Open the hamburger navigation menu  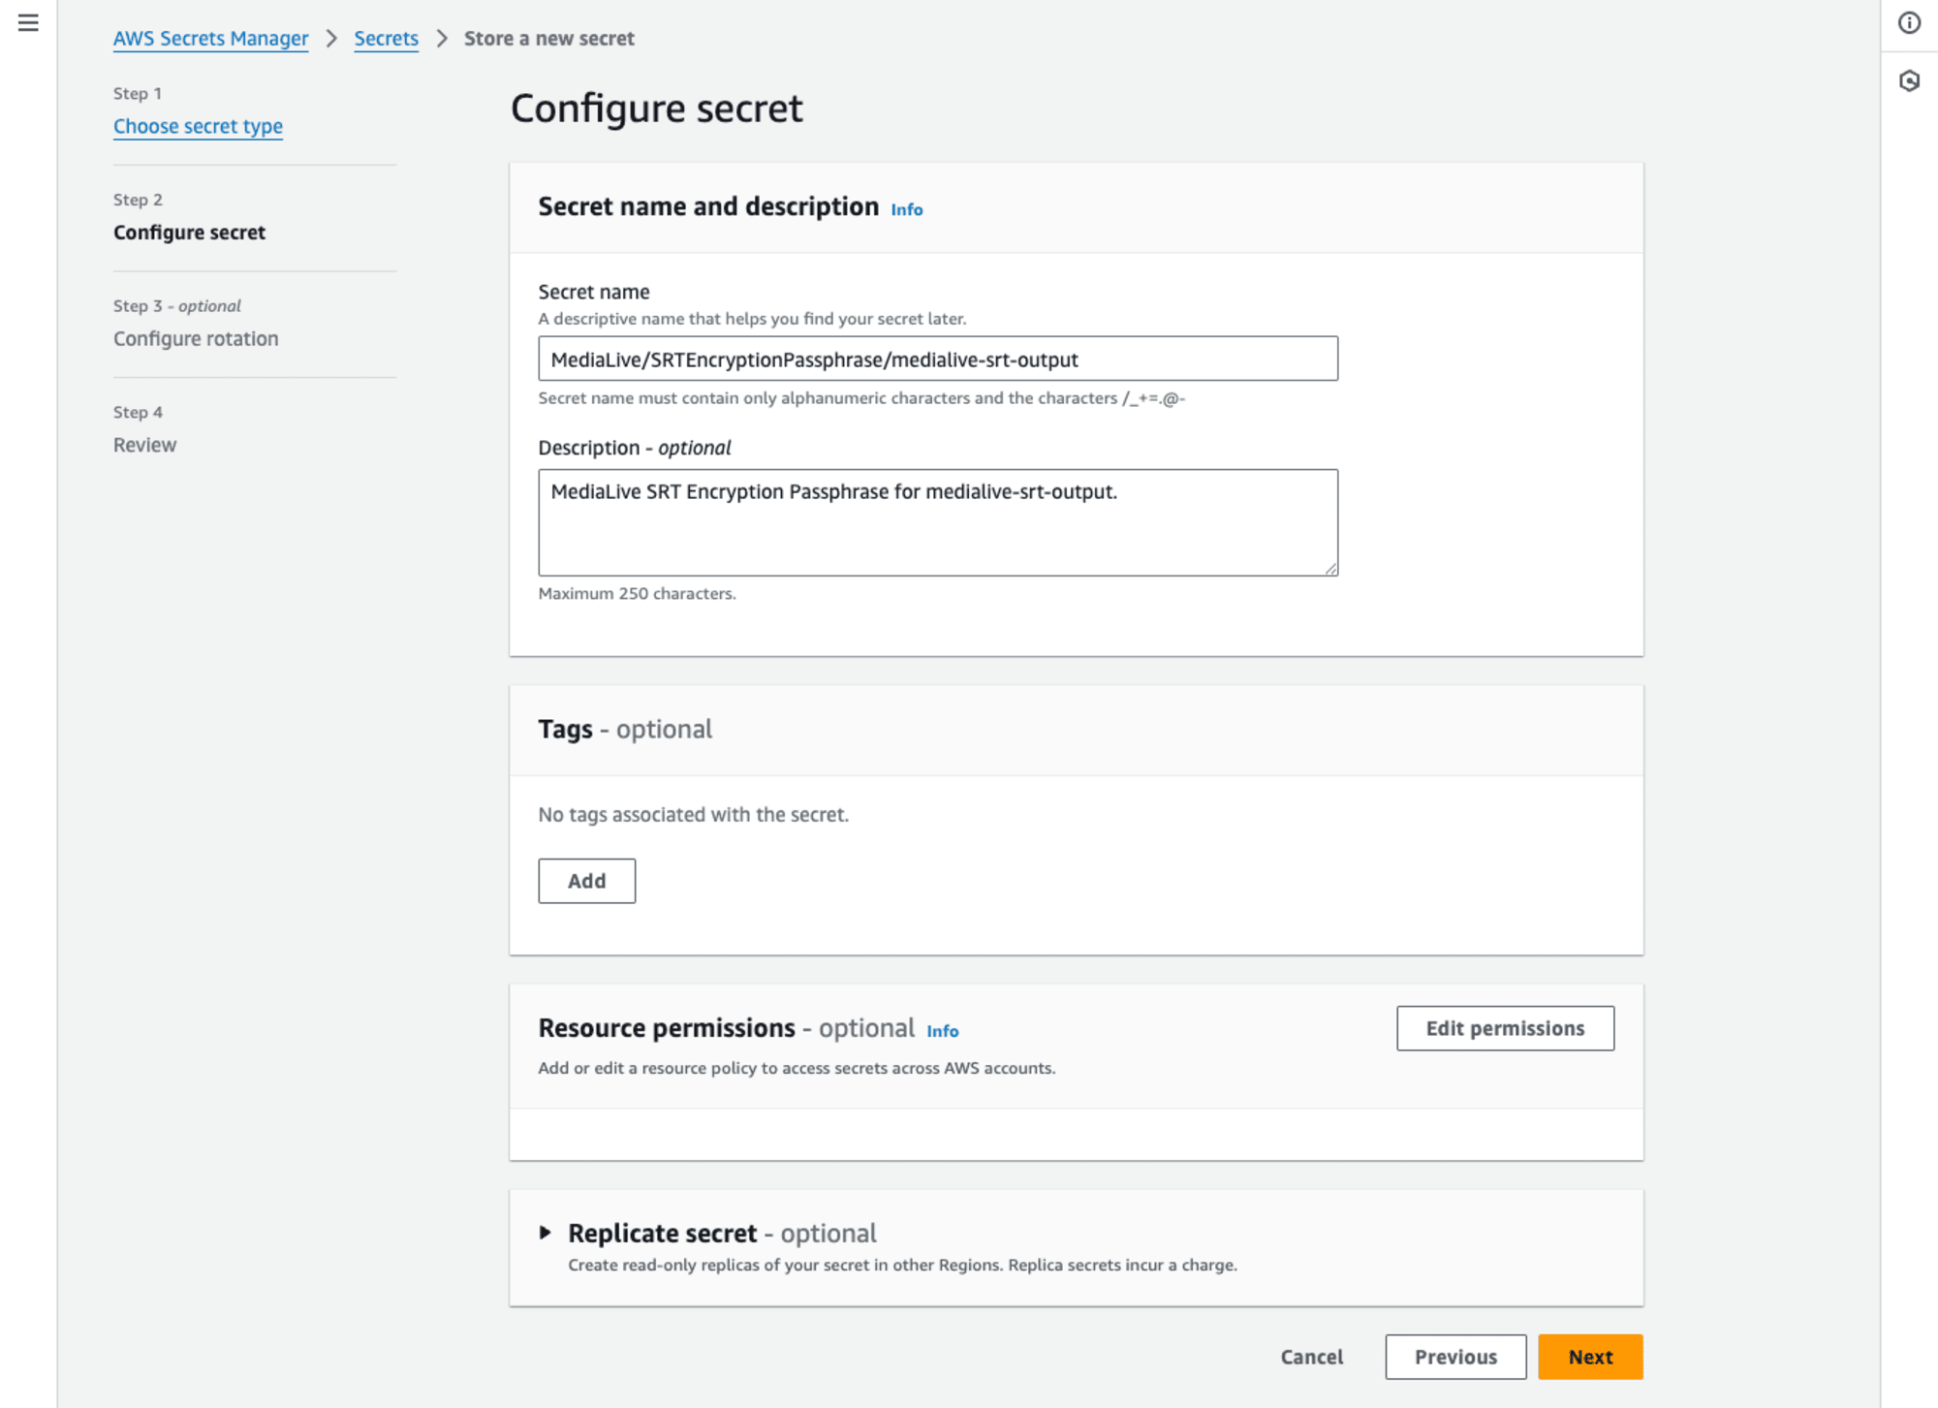point(28,22)
